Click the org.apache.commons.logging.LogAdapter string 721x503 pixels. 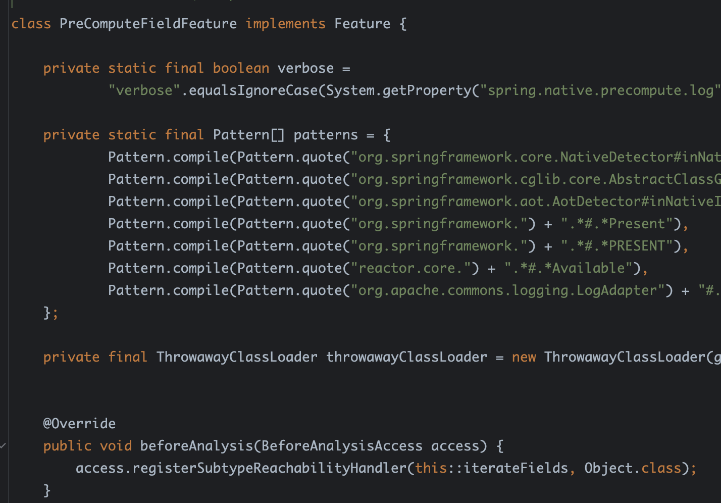(507, 290)
